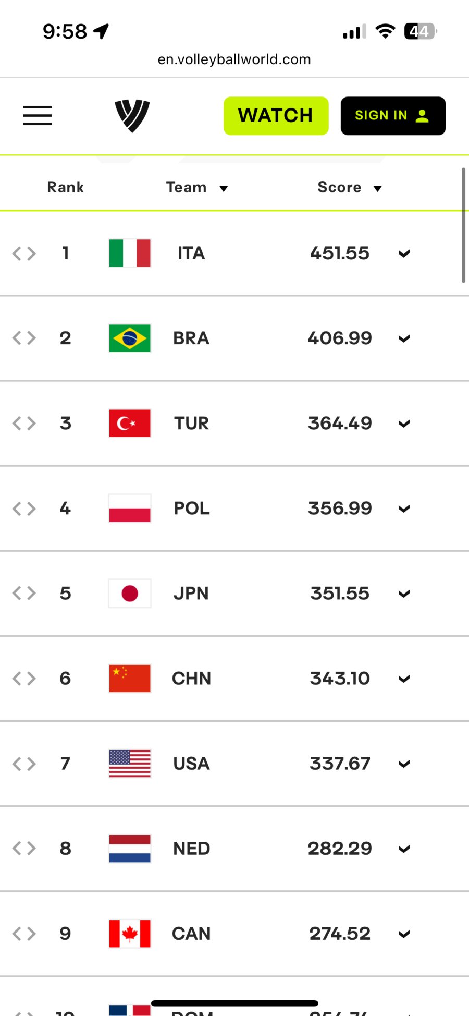Image resolution: width=469 pixels, height=1016 pixels.
Task: Click rank-change arrows beside rank 1
Action: tap(24, 254)
